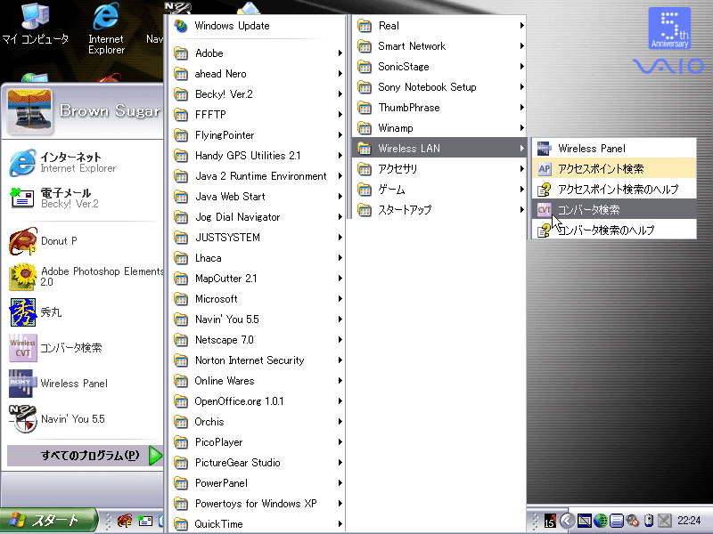The image size is (713, 534).
Task: Click the Handy GPS Utilities 2.1 entry
Action: coord(258,156)
